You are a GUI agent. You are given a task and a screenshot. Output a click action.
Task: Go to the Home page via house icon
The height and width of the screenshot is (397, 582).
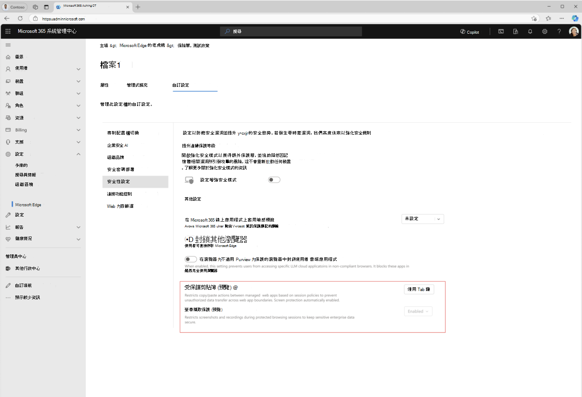pyautogui.click(x=8, y=57)
